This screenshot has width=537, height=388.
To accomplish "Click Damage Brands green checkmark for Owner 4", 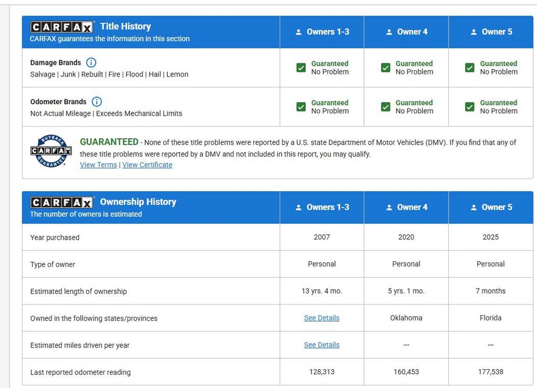I will pyautogui.click(x=385, y=68).
